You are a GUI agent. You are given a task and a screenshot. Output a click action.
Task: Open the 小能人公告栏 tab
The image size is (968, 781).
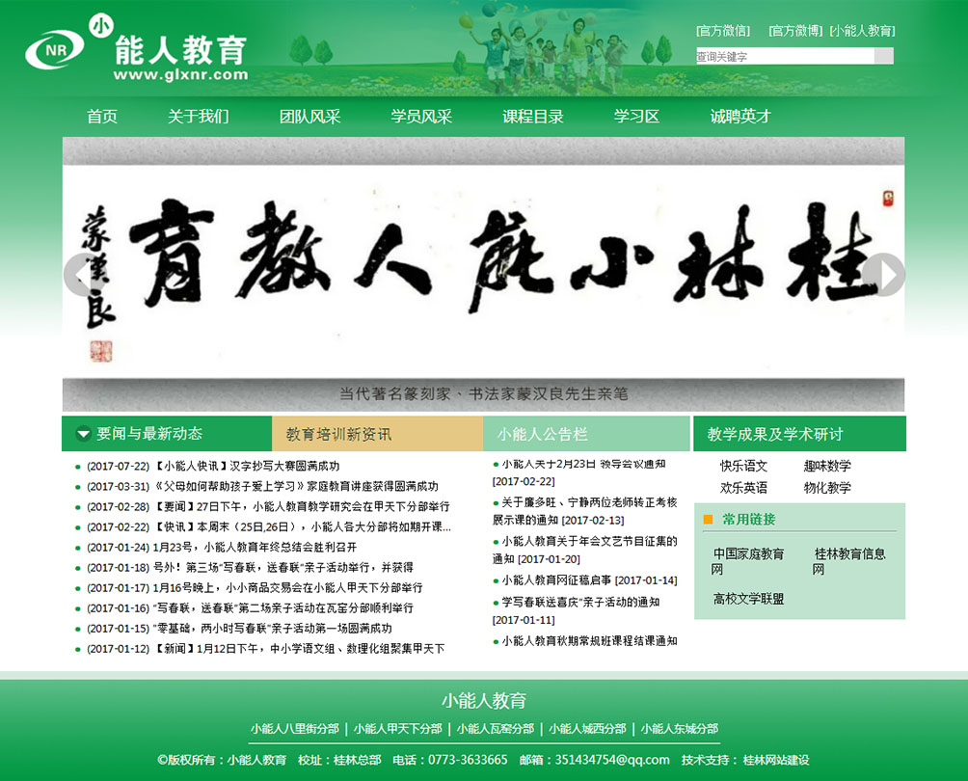pos(542,434)
